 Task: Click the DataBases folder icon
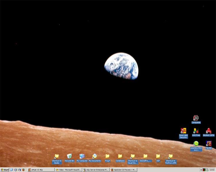coord(120,156)
